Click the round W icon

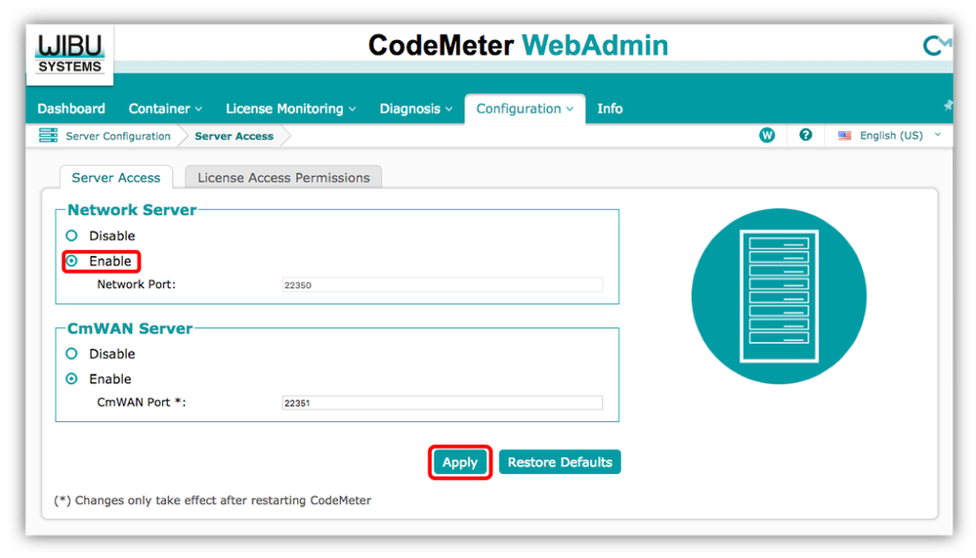[767, 135]
